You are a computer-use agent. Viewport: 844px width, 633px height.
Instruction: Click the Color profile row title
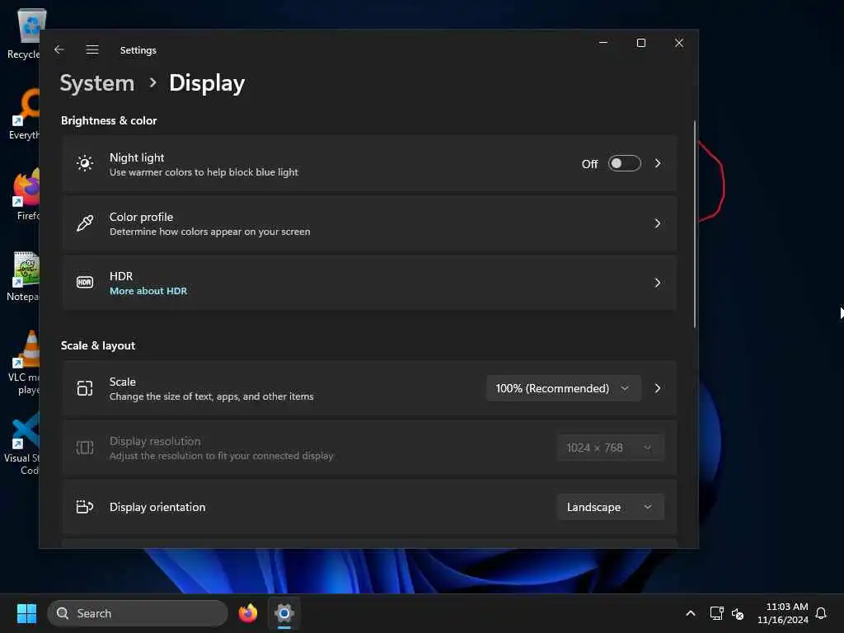pos(141,217)
